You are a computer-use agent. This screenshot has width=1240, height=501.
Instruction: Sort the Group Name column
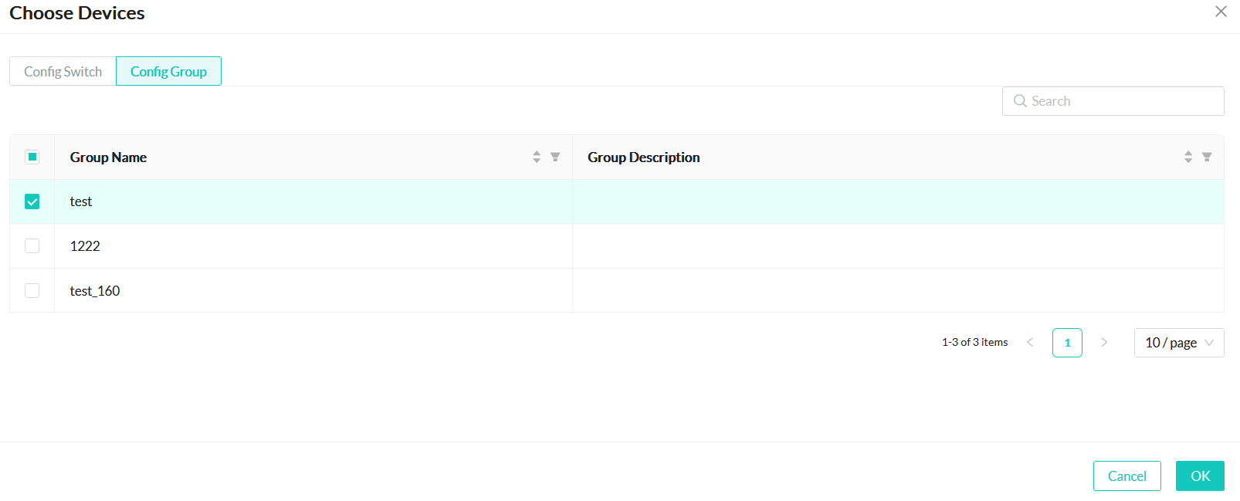coord(537,157)
